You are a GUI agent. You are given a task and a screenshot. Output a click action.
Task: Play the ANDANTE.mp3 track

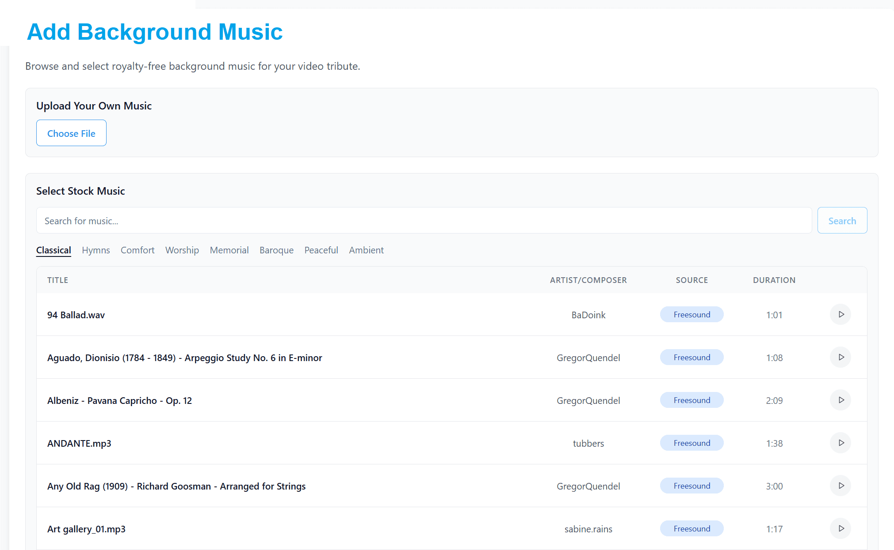click(841, 443)
